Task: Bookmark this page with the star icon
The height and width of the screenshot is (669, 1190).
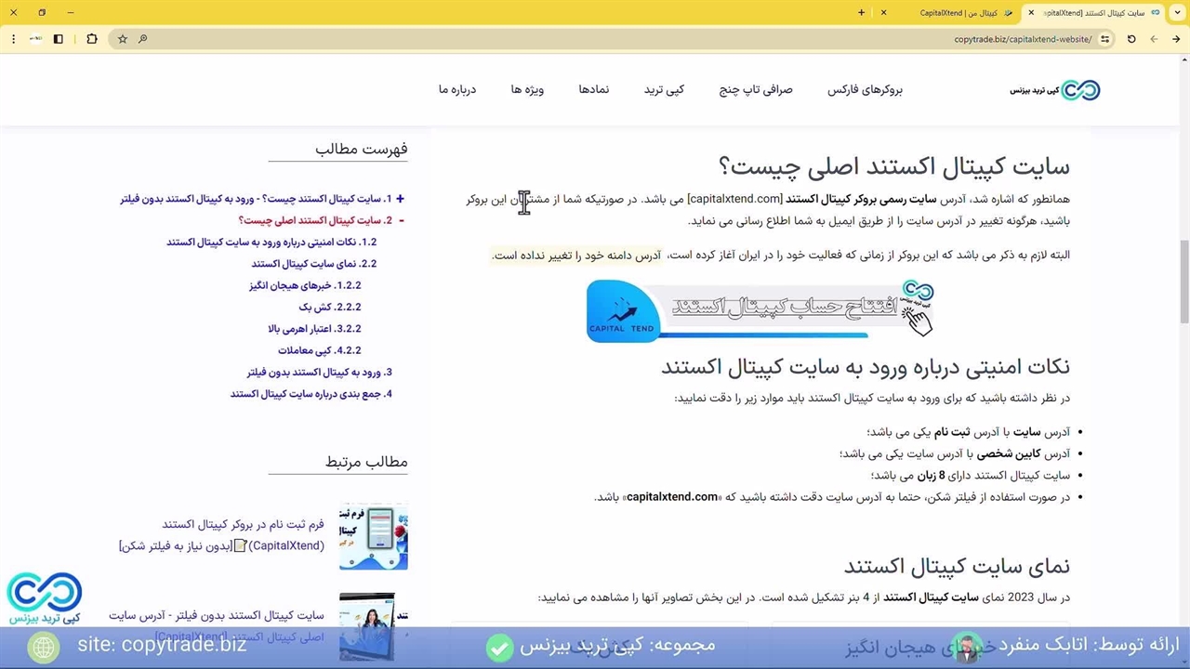Action: (123, 39)
